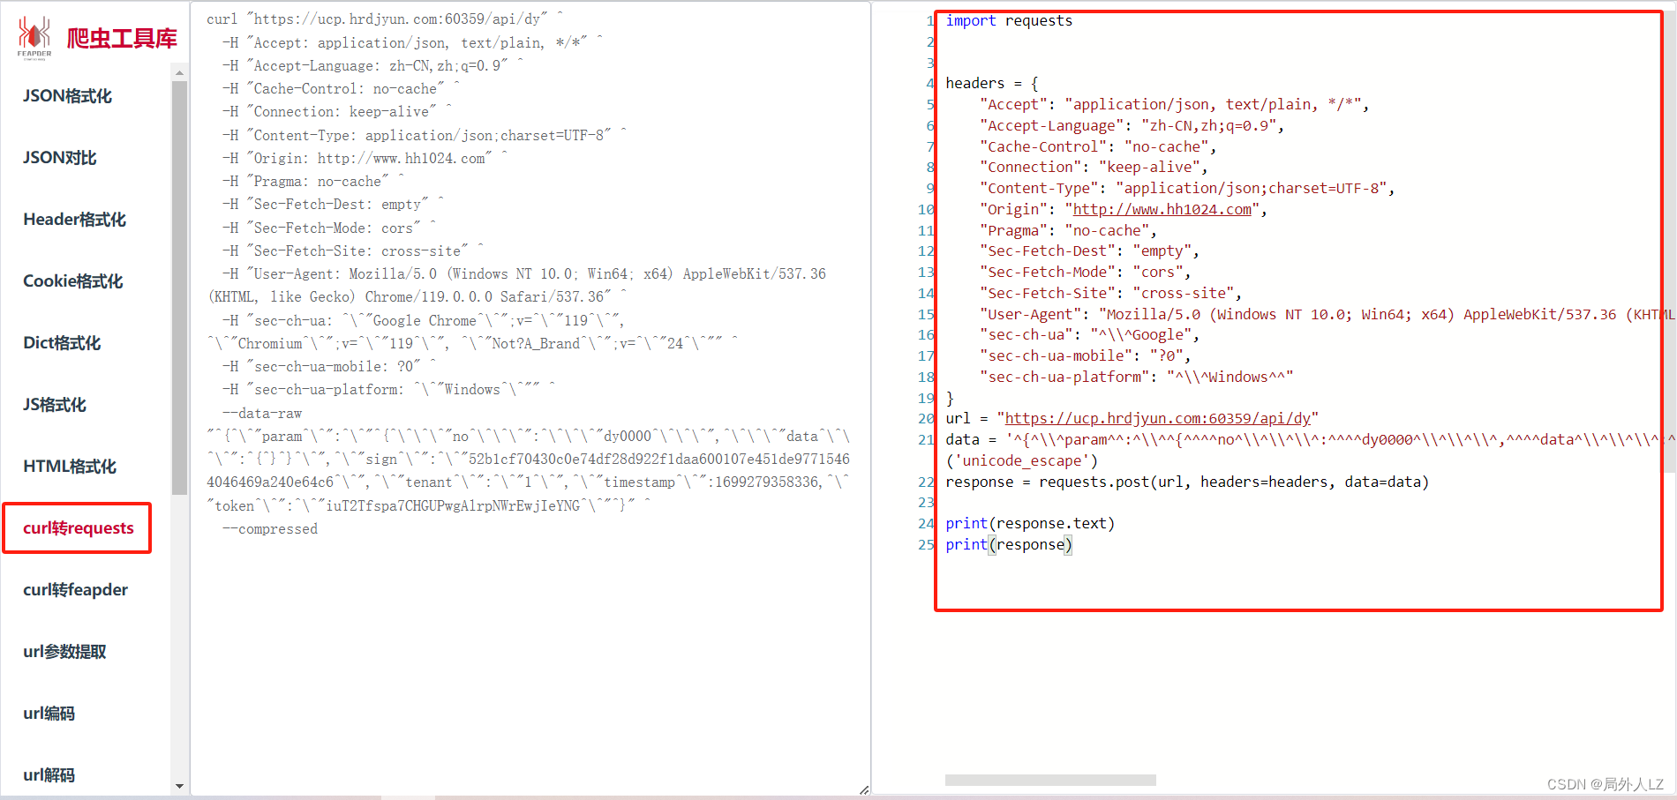Click the print(response.text) line

1030,523
